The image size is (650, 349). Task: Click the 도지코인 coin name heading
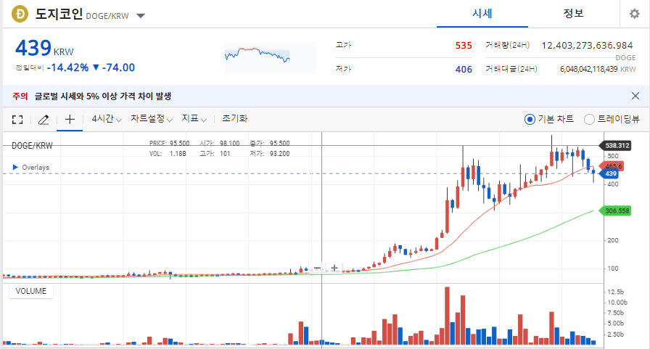pyautogui.click(x=59, y=14)
